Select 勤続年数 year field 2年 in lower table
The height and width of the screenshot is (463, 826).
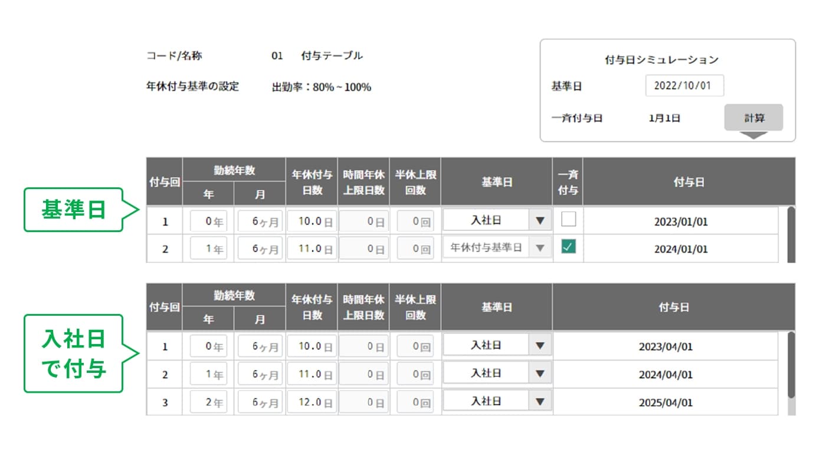pos(208,402)
